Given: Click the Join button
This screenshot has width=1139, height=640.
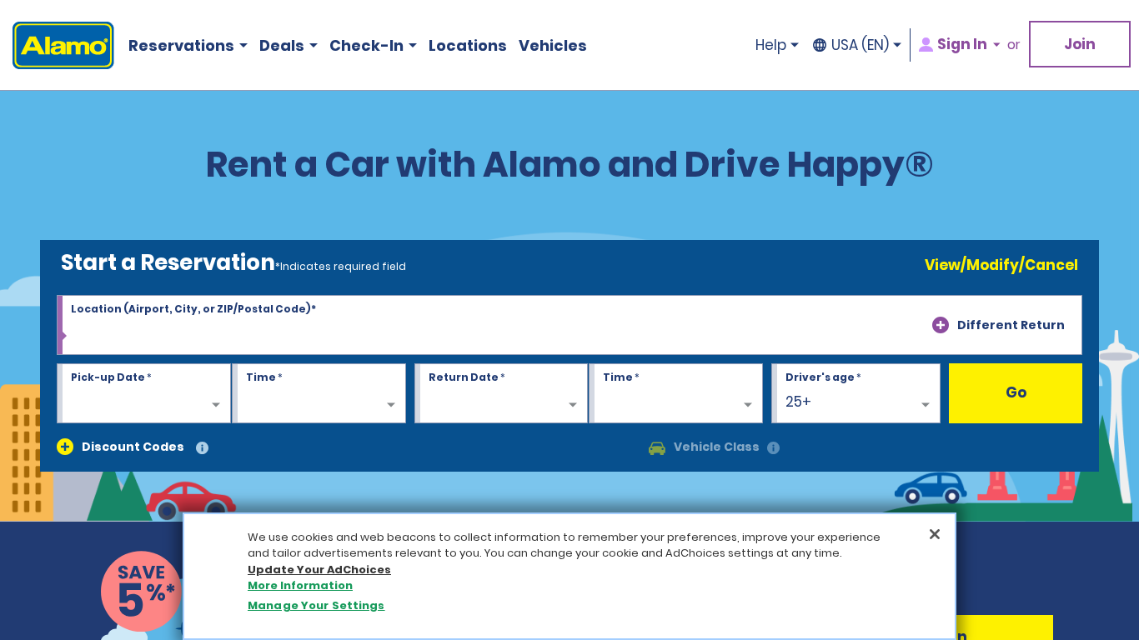Looking at the screenshot, I should click(x=1080, y=44).
